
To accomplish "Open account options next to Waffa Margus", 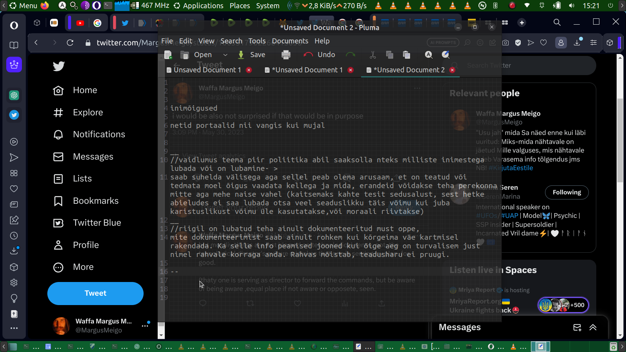I will 145,325.
